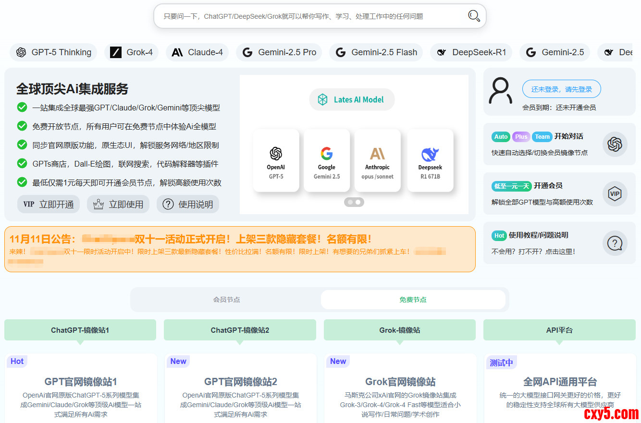
Task: Open the GPT官网镜像站2 card title
Action: click(241, 382)
